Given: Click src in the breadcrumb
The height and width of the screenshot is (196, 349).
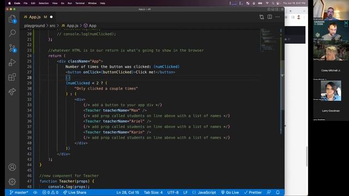Looking at the screenshot, I should pos(52,26).
